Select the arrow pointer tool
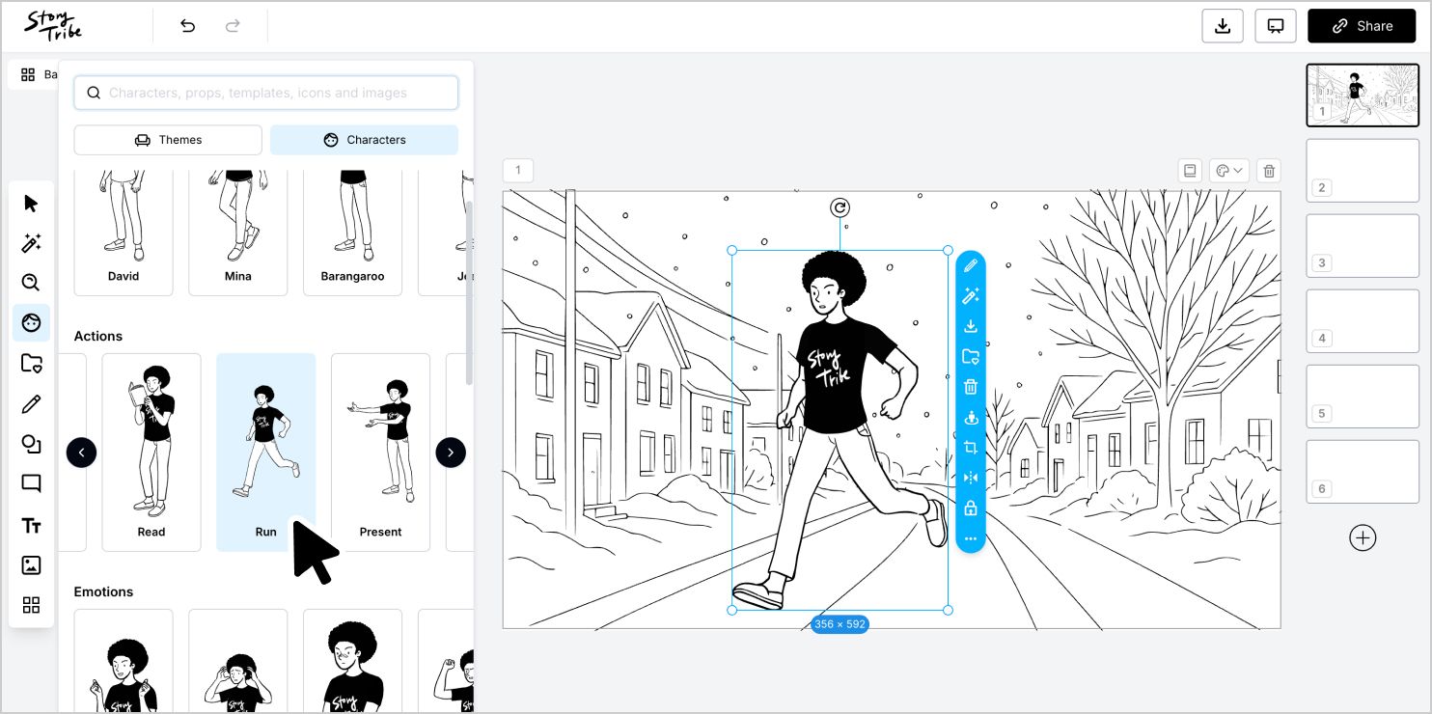1432x714 pixels. (x=31, y=203)
